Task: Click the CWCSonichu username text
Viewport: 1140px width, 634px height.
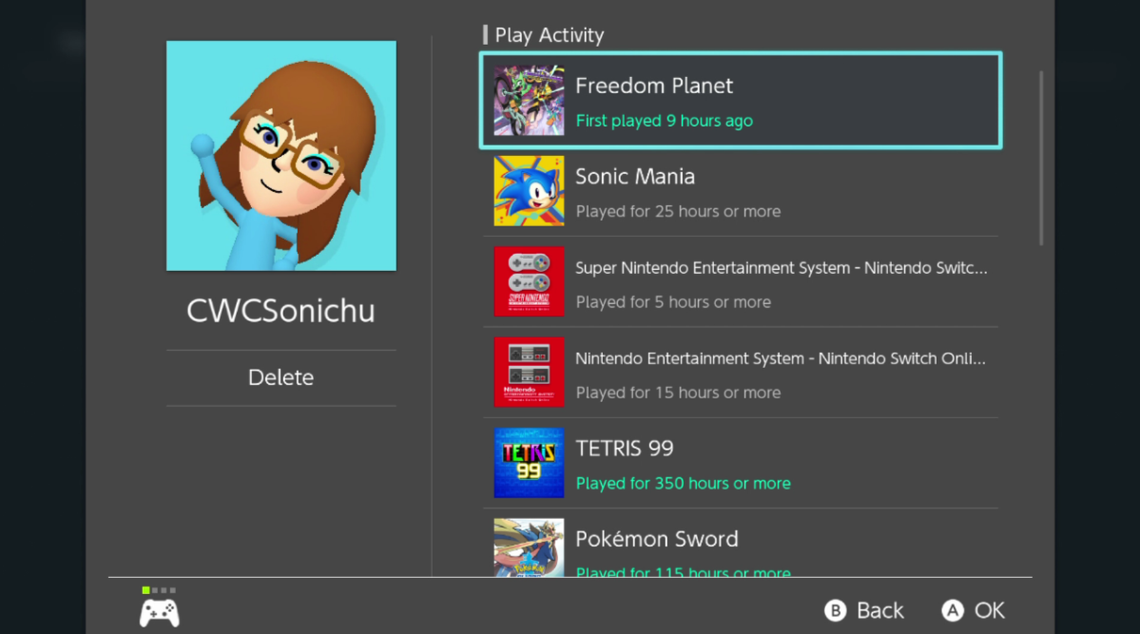Action: pyautogui.click(x=280, y=311)
